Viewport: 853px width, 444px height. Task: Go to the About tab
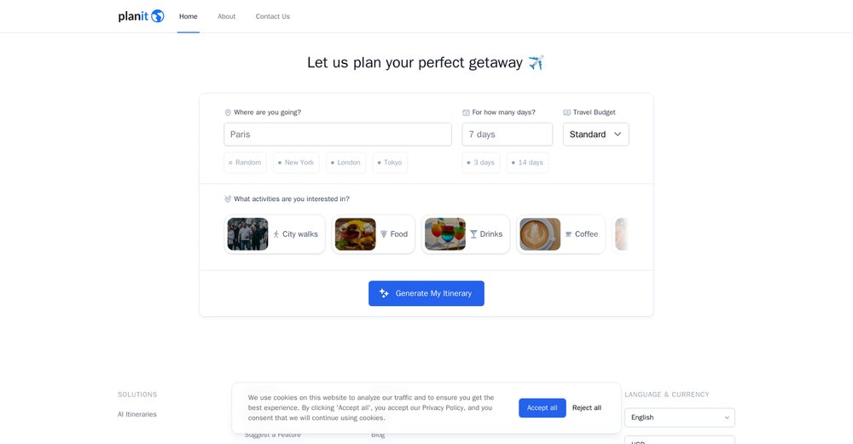pyautogui.click(x=226, y=16)
